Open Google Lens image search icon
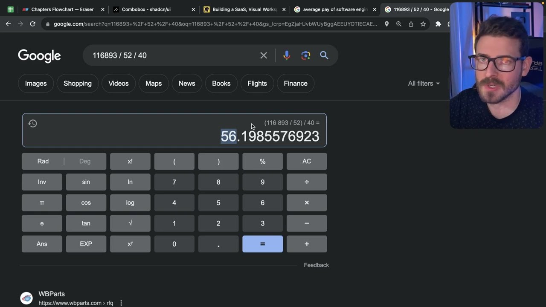 coord(305,55)
